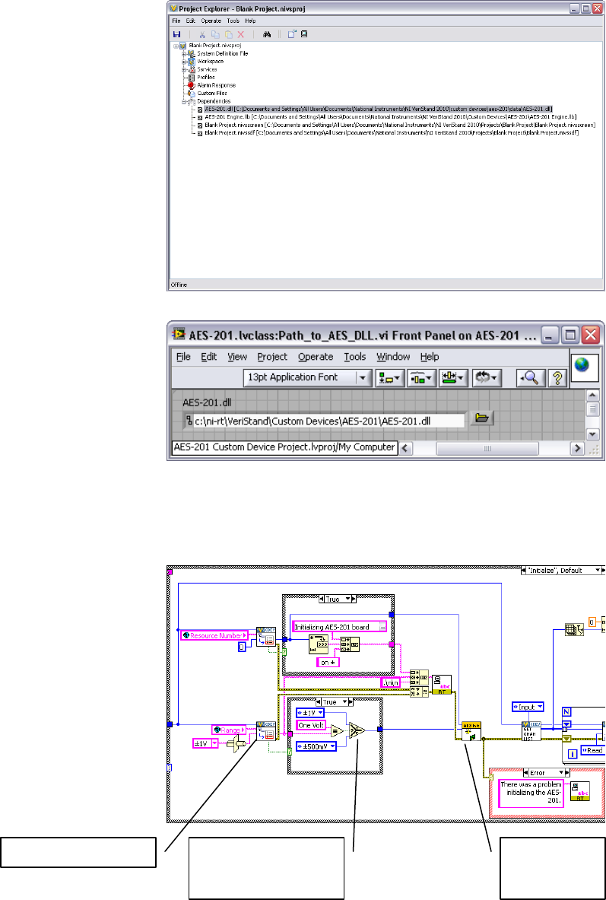Viewport: 606px width, 900px height.
Task: Open Edit menu in Project Explorer
Action: tap(191, 21)
